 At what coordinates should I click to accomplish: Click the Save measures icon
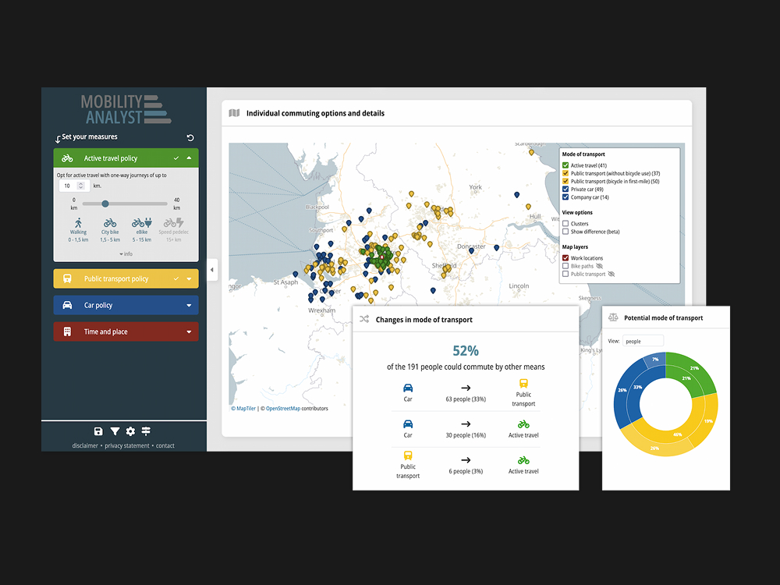coord(98,431)
